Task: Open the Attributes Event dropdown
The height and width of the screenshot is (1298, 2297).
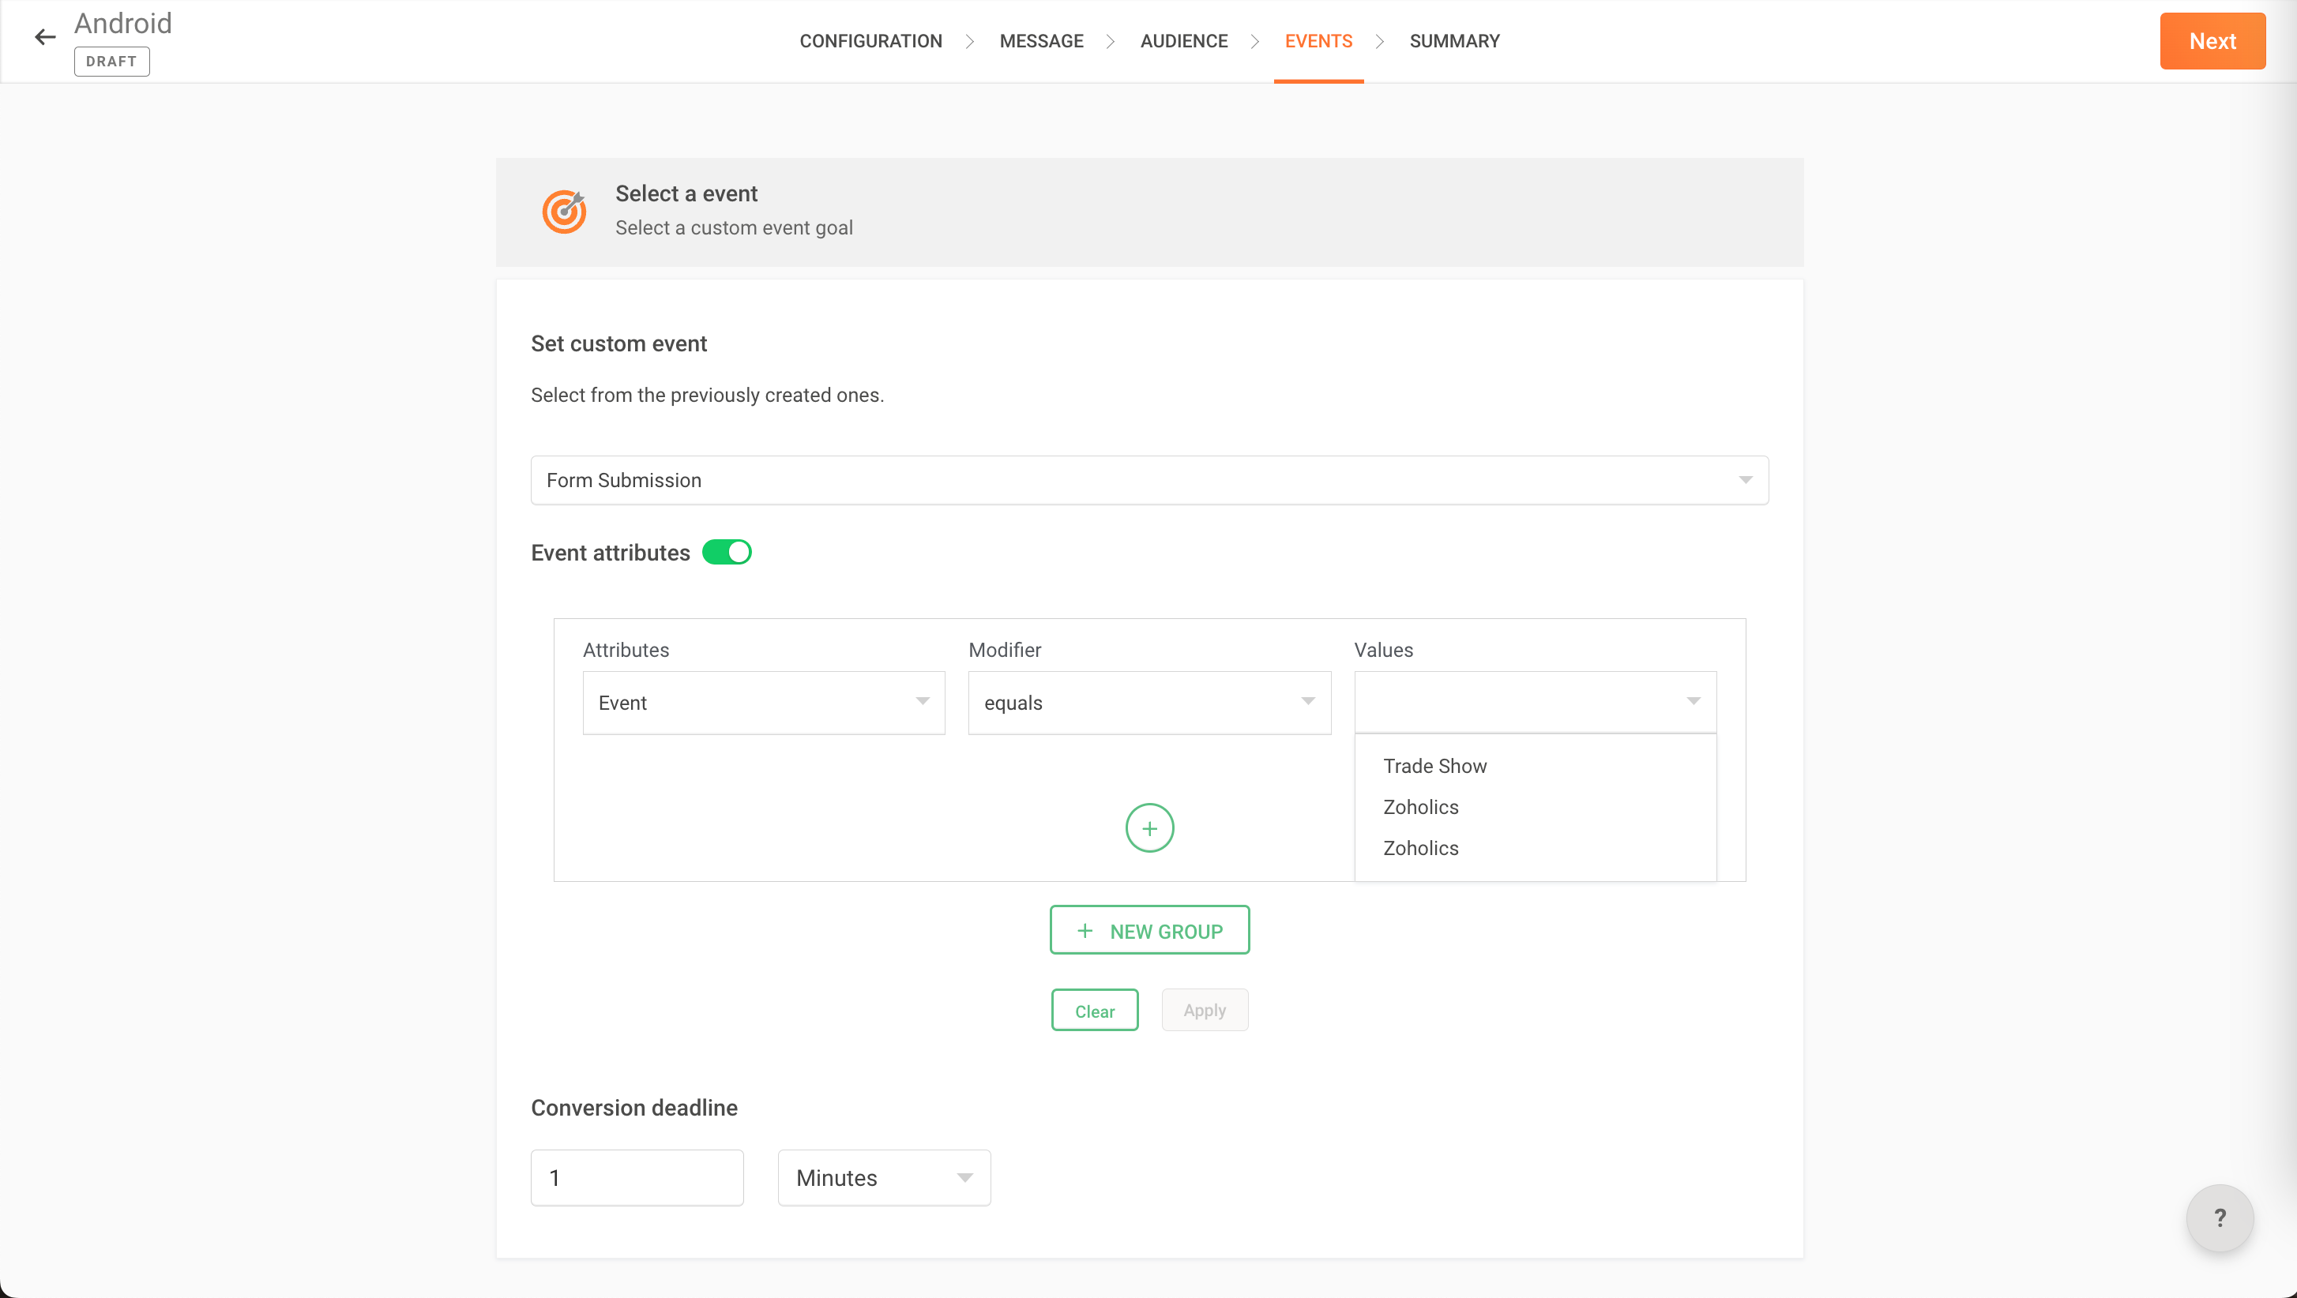Action: [763, 703]
